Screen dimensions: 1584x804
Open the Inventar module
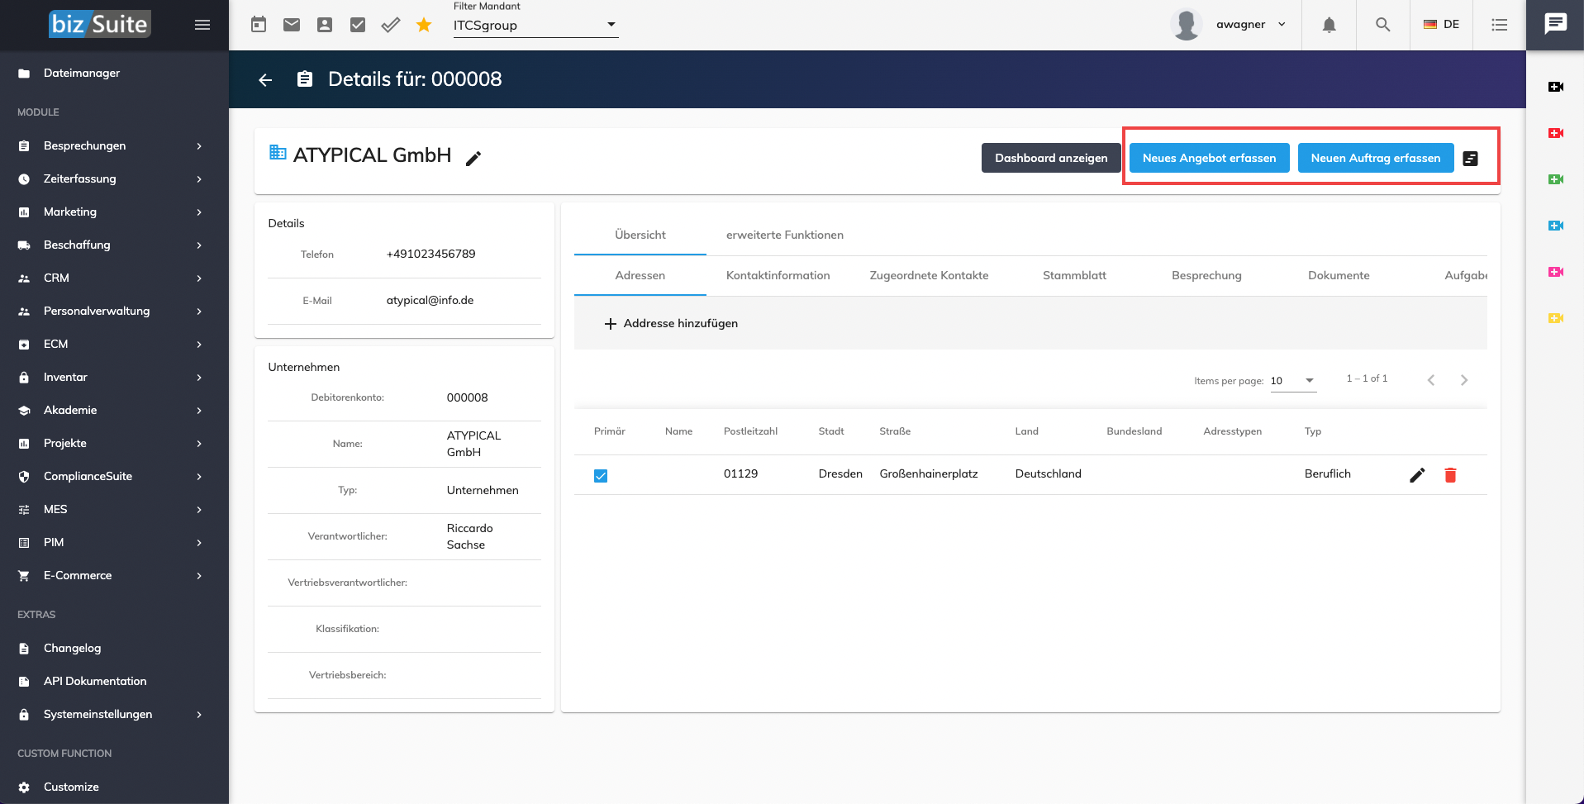[114, 377]
